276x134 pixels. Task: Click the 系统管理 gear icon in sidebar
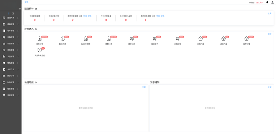(4, 95)
